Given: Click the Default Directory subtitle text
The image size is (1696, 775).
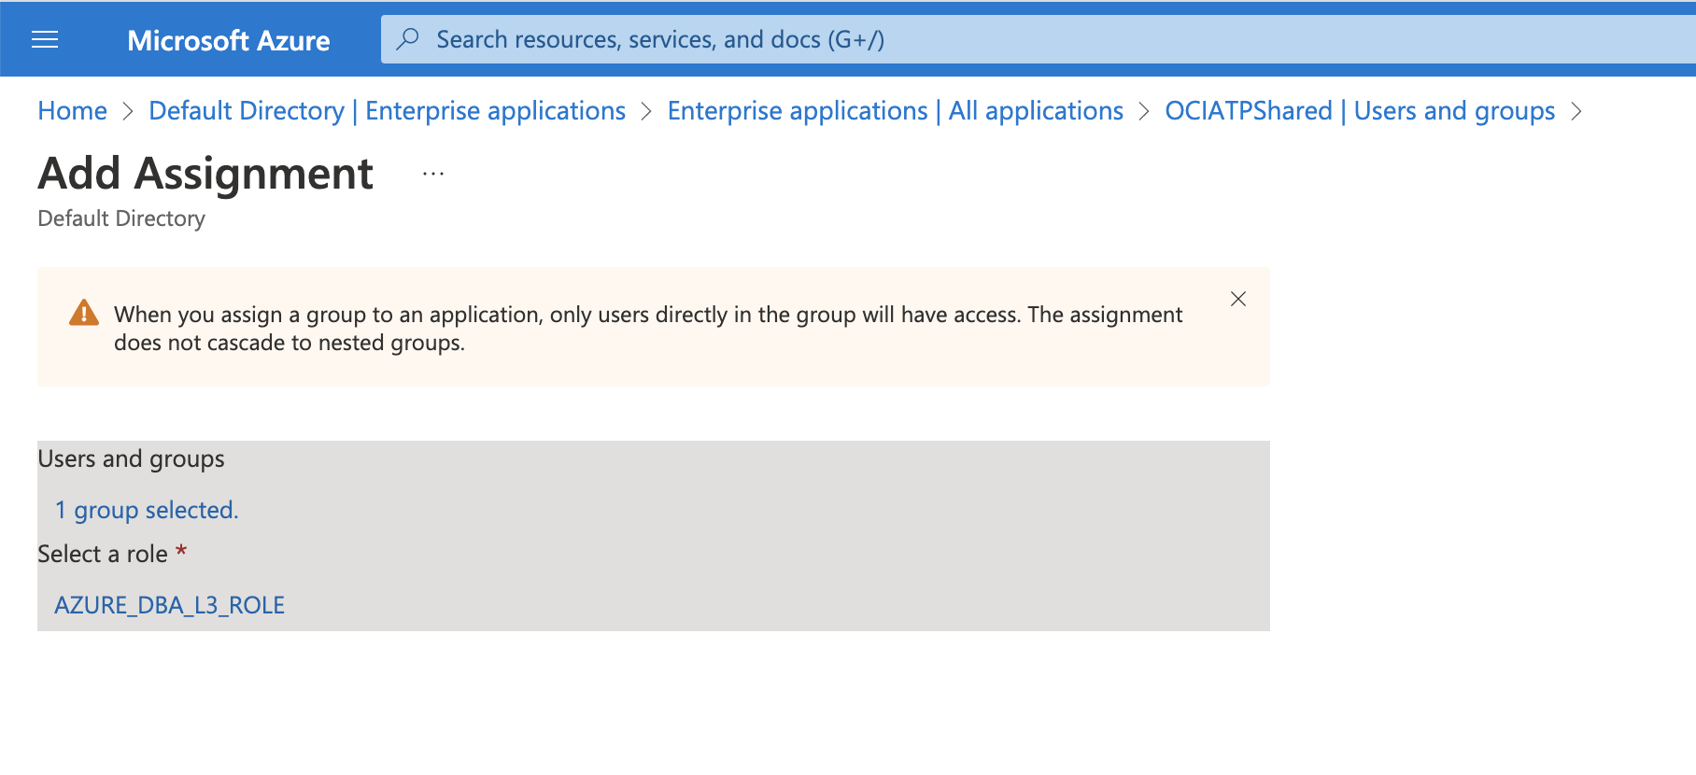Looking at the screenshot, I should [x=121, y=218].
